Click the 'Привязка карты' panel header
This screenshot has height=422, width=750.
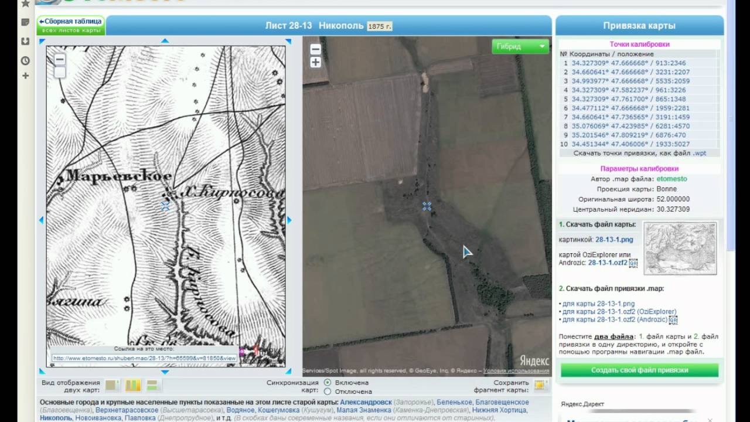point(639,26)
